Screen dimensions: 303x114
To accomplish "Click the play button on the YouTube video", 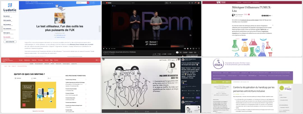I will [103, 49].
